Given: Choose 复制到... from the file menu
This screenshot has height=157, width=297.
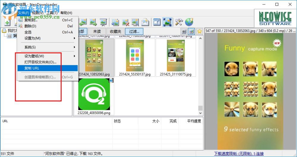Looking at the screenshot, I should (48, 20).
